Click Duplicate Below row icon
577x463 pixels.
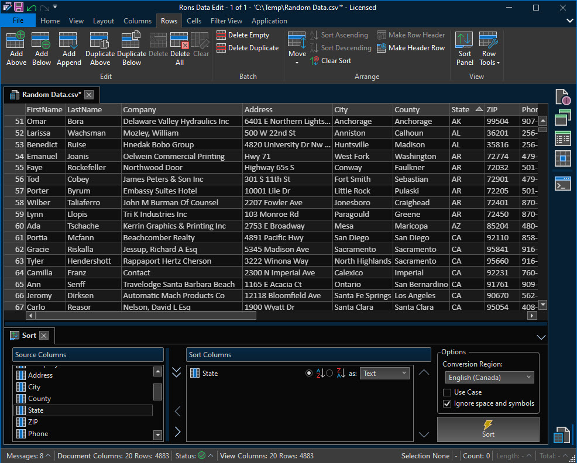pos(131,41)
